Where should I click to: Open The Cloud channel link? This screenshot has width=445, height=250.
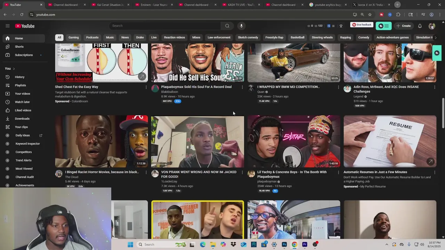point(72,177)
